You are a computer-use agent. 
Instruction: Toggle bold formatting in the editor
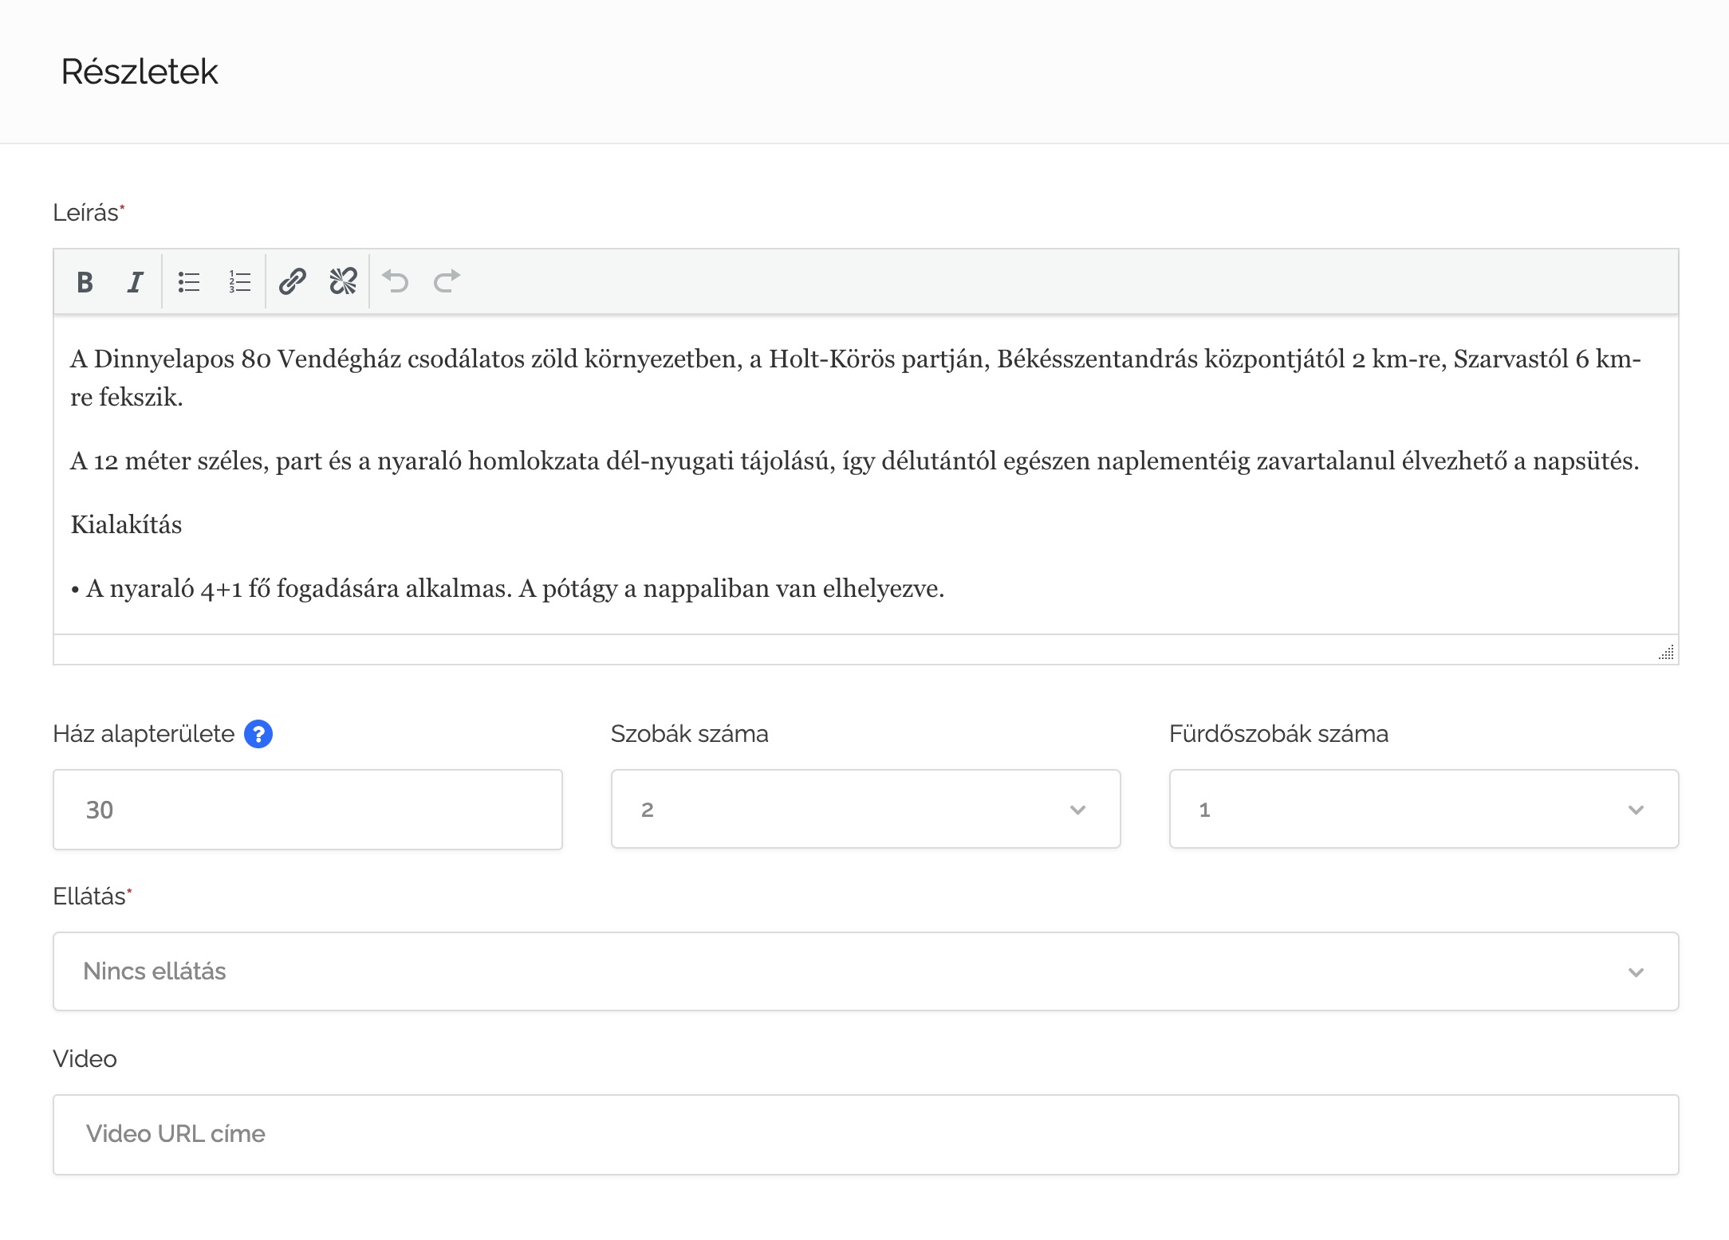85,282
